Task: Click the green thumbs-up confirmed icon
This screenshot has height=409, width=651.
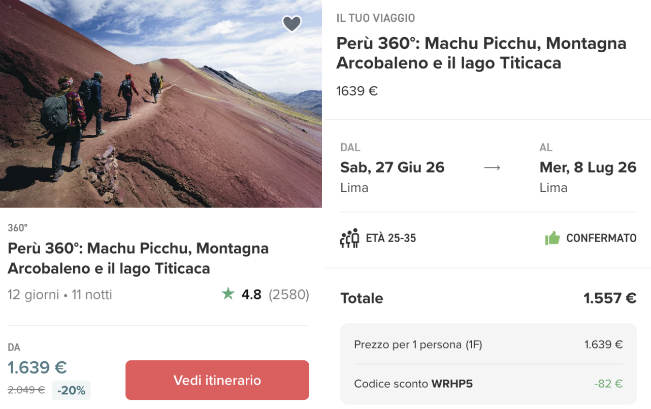Action: (x=552, y=238)
